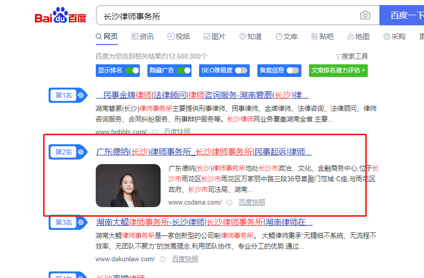Open the 搜索工具 filter tools
This screenshot has width=424, height=278.
tap(351, 56)
